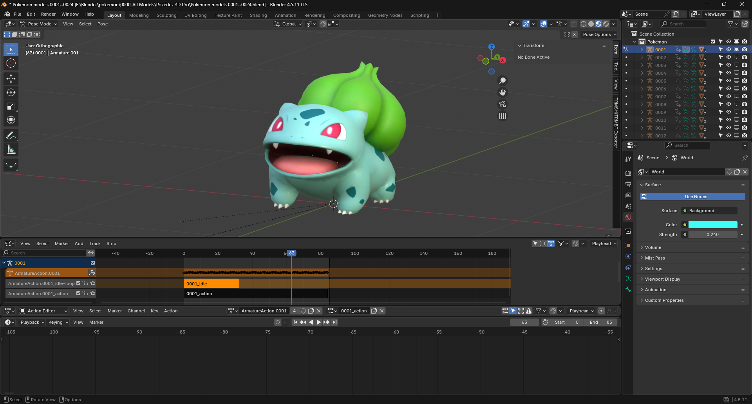Switch viewport to rendered shading
752x404 pixels.
pyautogui.click(x=606, y=24)
